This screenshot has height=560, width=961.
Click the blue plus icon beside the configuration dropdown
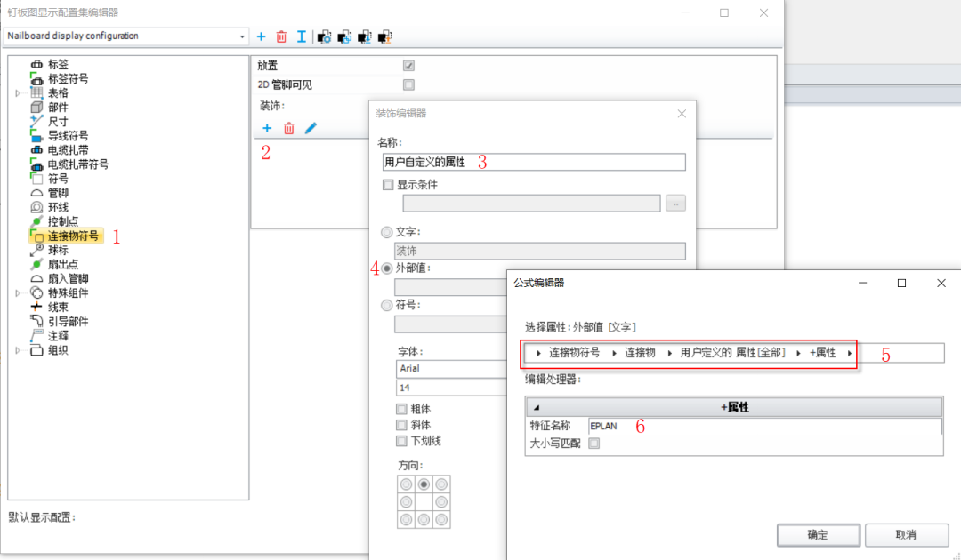point(261,36)
